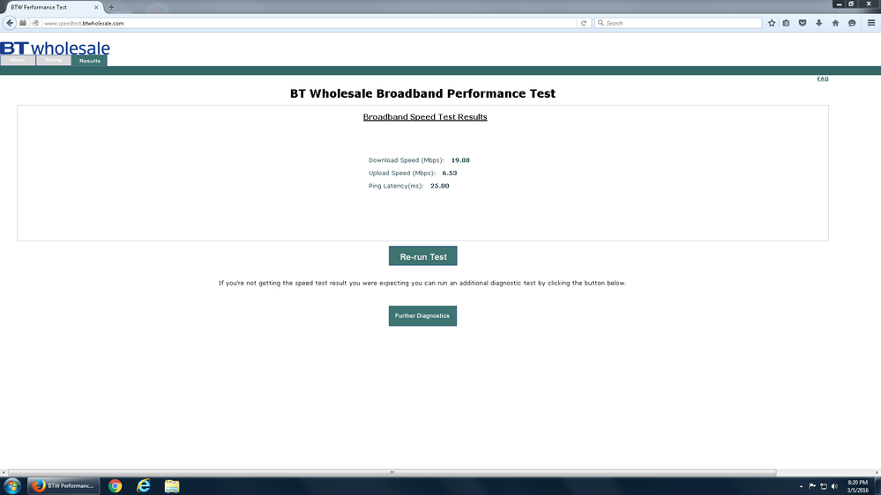Focus the URL address bar

click(309, 23)
